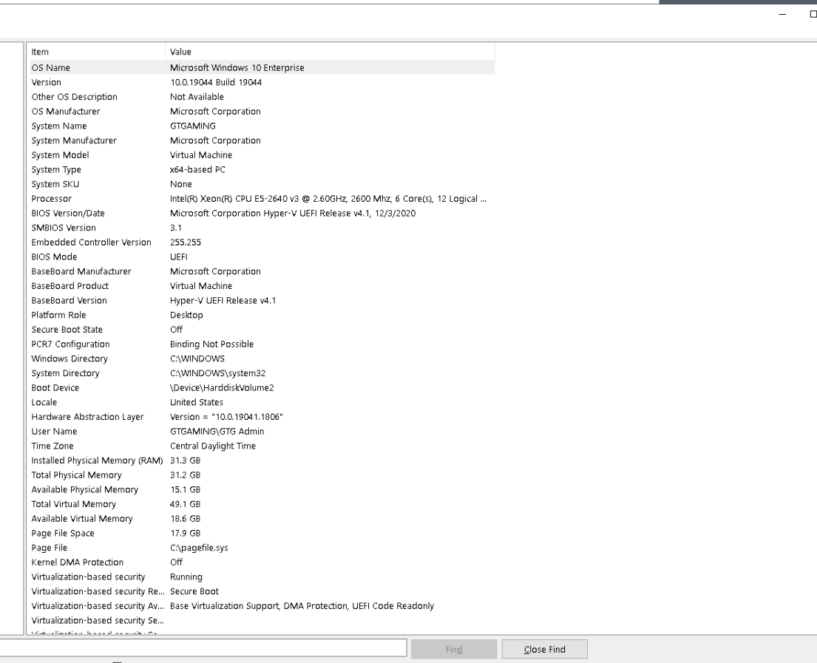Click the grayed-out Find button
The image size is (817, 663).
click(x=453, y=650)
